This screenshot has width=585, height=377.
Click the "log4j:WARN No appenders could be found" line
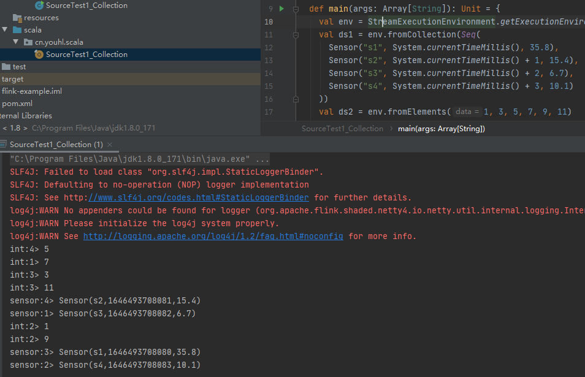click(x=297, y=211)
